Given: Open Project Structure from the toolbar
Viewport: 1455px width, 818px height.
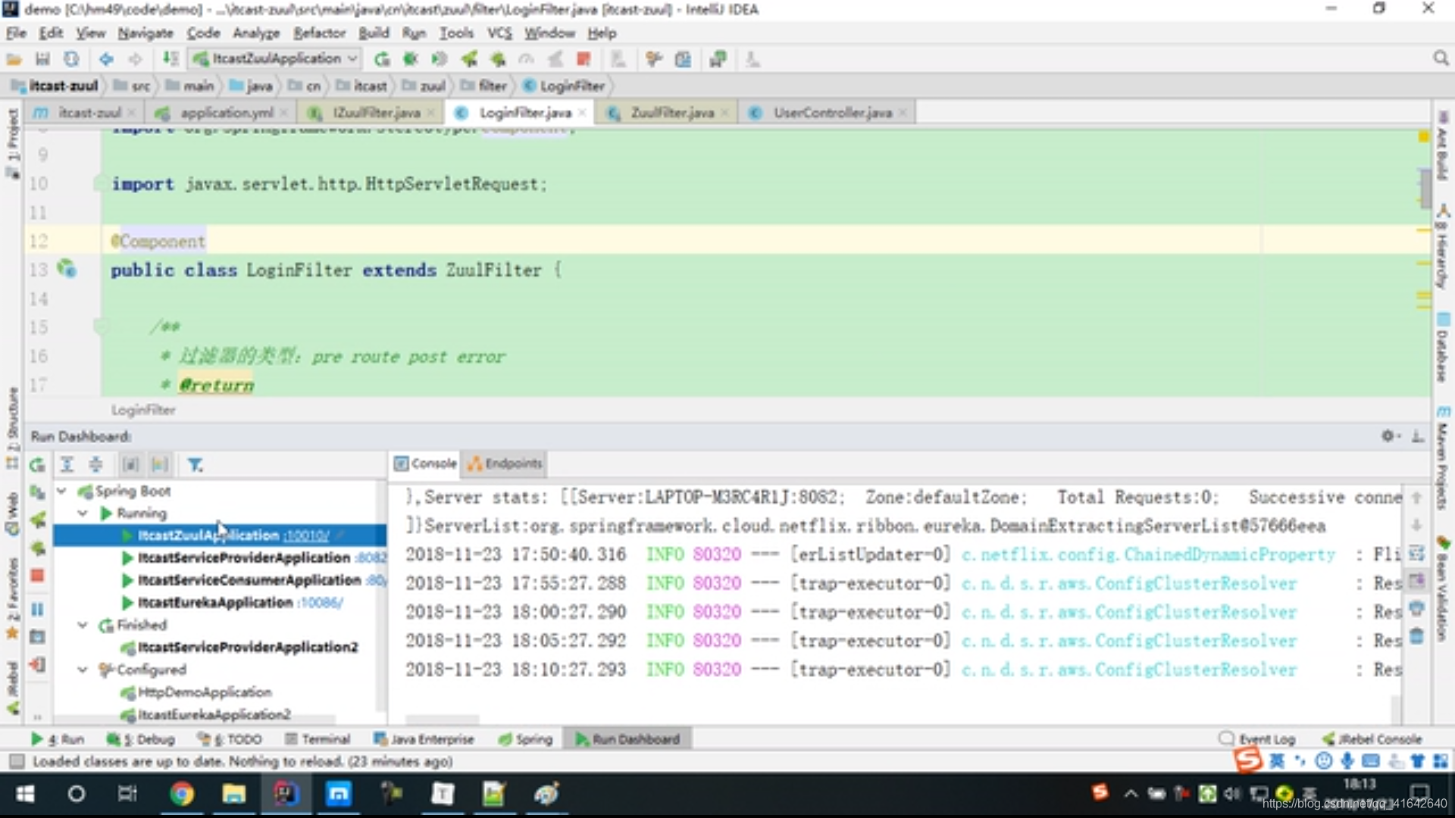Looking at the screenshot, I should (683, 59).
